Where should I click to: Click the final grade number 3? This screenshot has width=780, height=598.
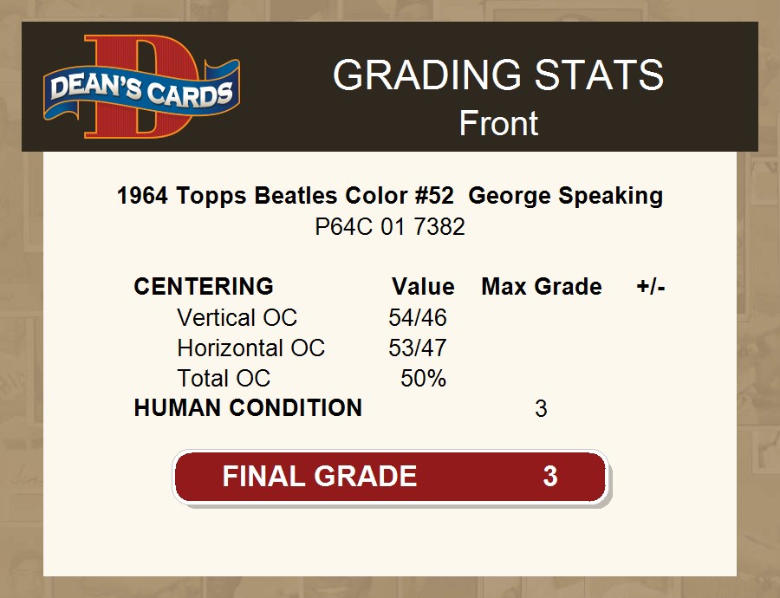tap(549, 477)
